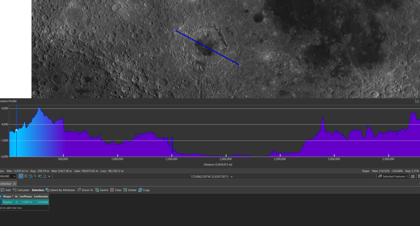The width and height of the screenshot is (420, 226).
Task: Click the profile cursor marker on graph
Action: click(x=16, y=130)
